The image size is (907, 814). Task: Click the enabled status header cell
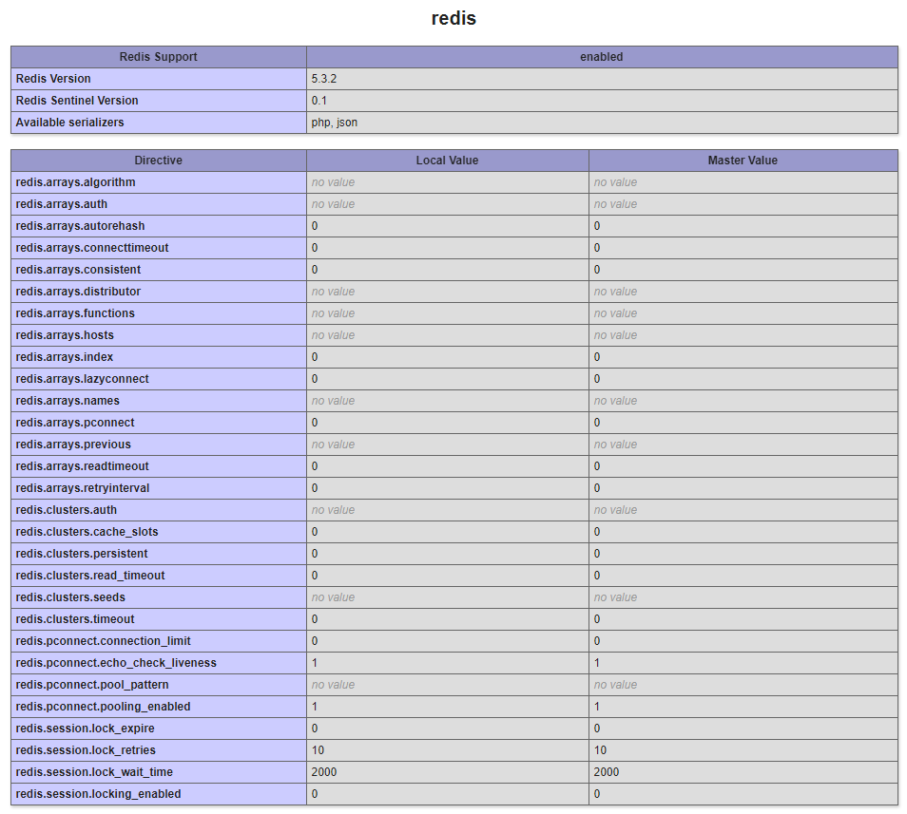[x=601, y=57]
